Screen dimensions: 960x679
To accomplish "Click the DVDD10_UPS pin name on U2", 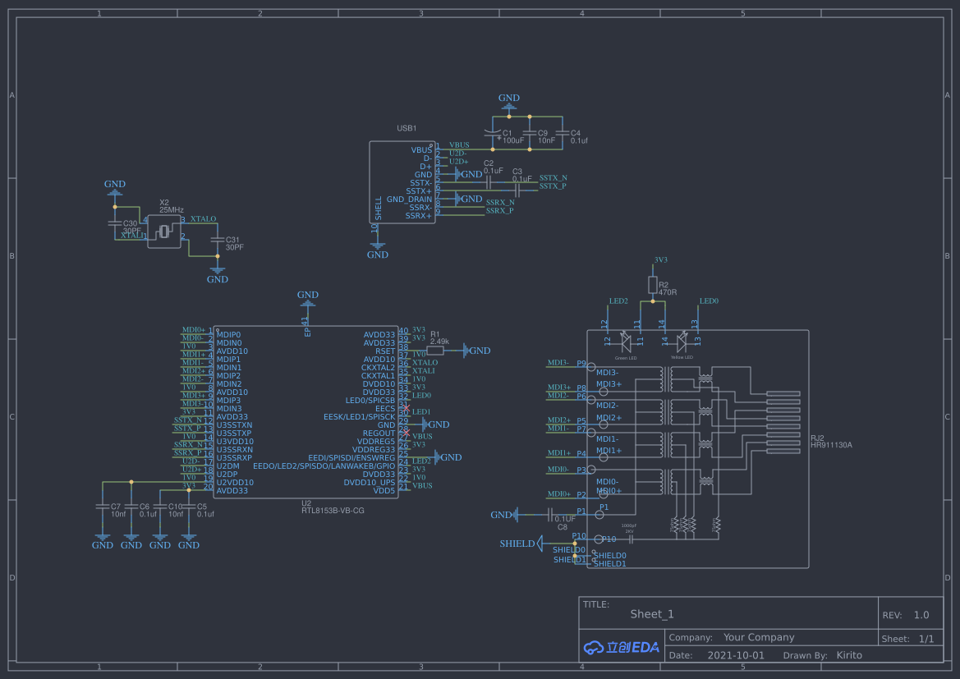I will [x=370, y=483].
